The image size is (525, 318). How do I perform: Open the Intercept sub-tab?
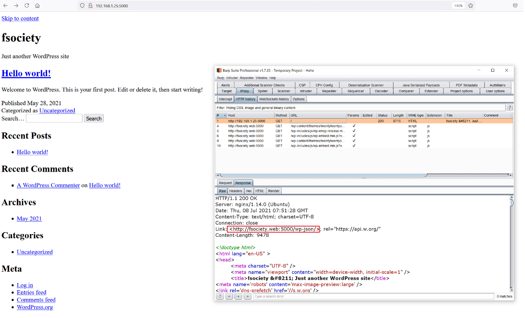225,99
